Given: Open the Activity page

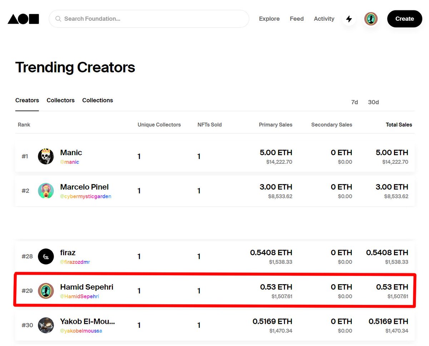Looking at the screenshot, I should coord(324,19).
